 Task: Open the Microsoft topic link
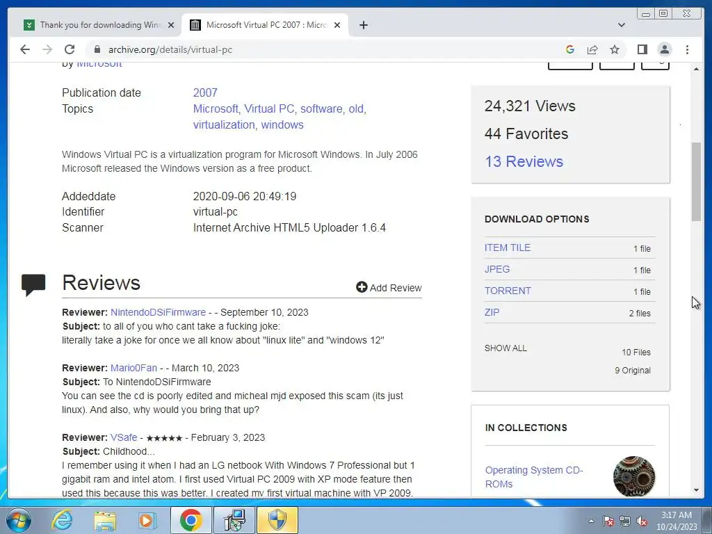click(216, 109)
